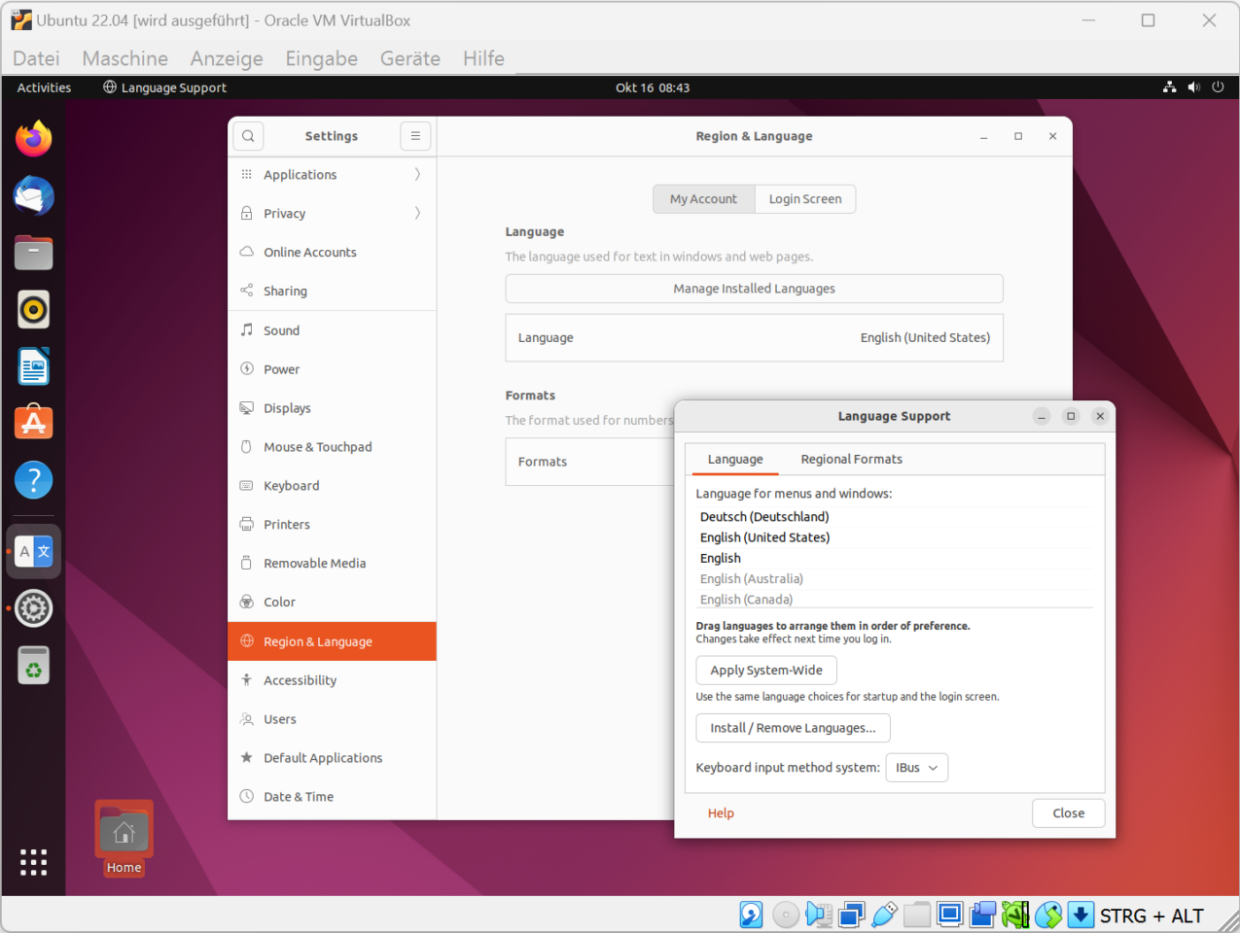Click the USB device icon in VirtualBox status bar
1240x933 pixels.
[x=883, y=915]
